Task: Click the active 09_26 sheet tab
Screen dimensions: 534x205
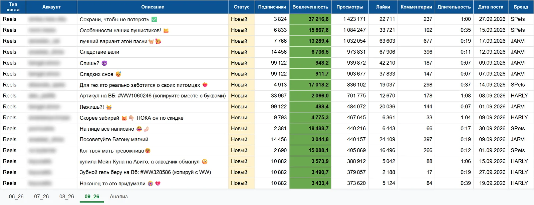Action: click(x=92, y=196)
